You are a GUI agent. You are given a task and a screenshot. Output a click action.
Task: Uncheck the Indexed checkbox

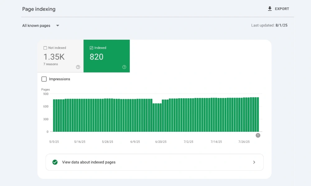(91, 48)
